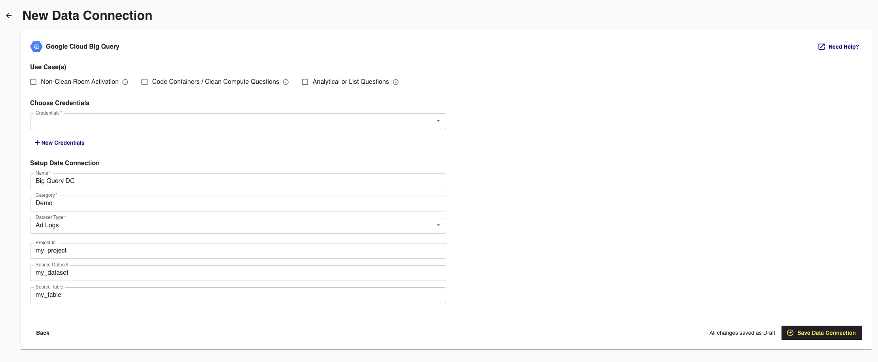Select the Source Dataset input field
The width and height of the screenshot is (878, 362).
237,273
